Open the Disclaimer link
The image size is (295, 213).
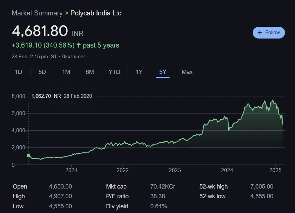73,57
